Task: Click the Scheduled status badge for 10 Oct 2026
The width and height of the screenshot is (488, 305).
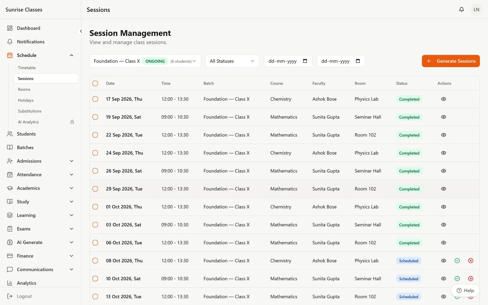Action: pyautogui.click(x=409, y=279)
